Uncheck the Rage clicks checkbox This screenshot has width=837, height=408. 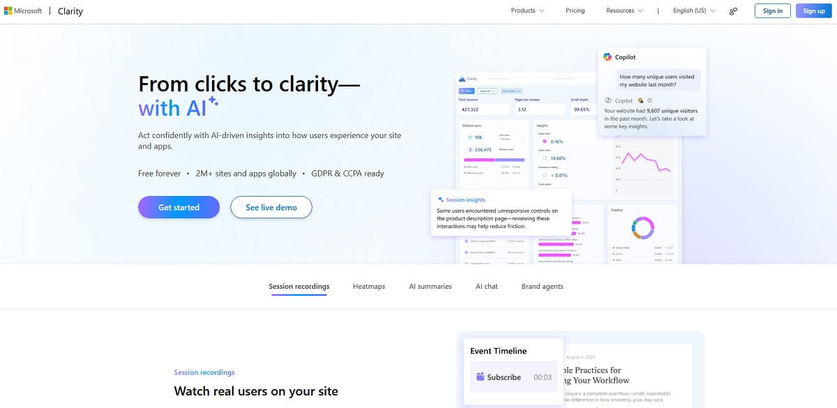(x=545, y=140)
